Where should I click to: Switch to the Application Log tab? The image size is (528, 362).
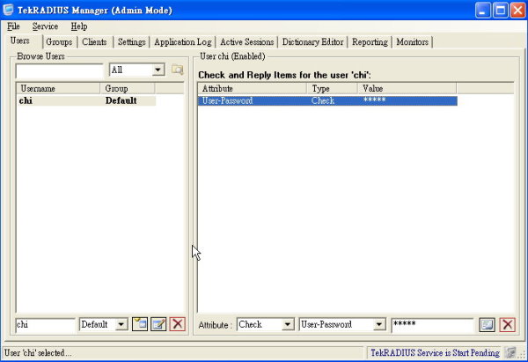(183, 42)
